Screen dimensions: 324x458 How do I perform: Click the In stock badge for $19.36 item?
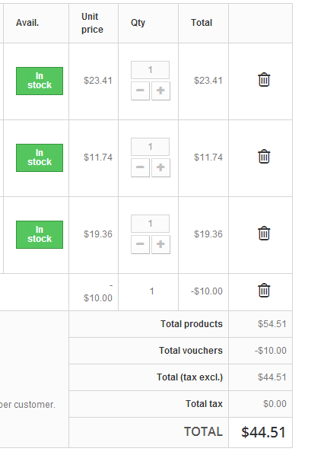[40, 234]
